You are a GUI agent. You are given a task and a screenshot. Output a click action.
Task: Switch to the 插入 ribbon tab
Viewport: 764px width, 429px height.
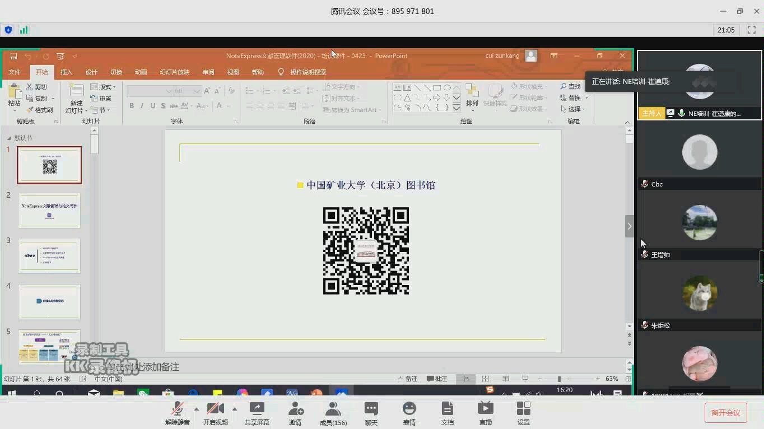click(x=66, y=72)
